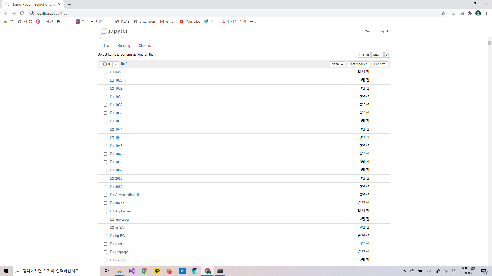Expand the selection type dropdown arrow

click(x=116, y=64)
